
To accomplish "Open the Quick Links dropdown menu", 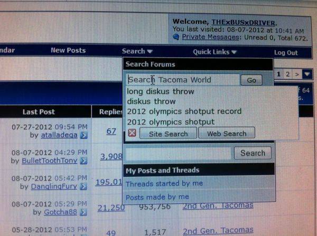I will tap(215, 52).
